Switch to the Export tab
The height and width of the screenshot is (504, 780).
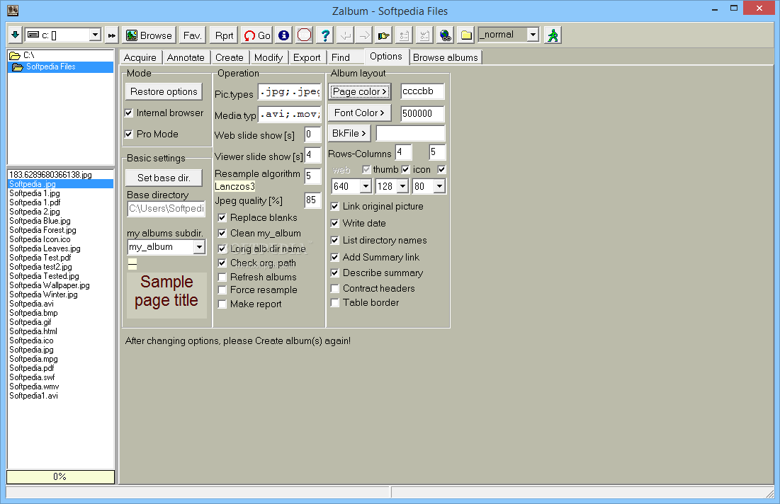(307, 57)
